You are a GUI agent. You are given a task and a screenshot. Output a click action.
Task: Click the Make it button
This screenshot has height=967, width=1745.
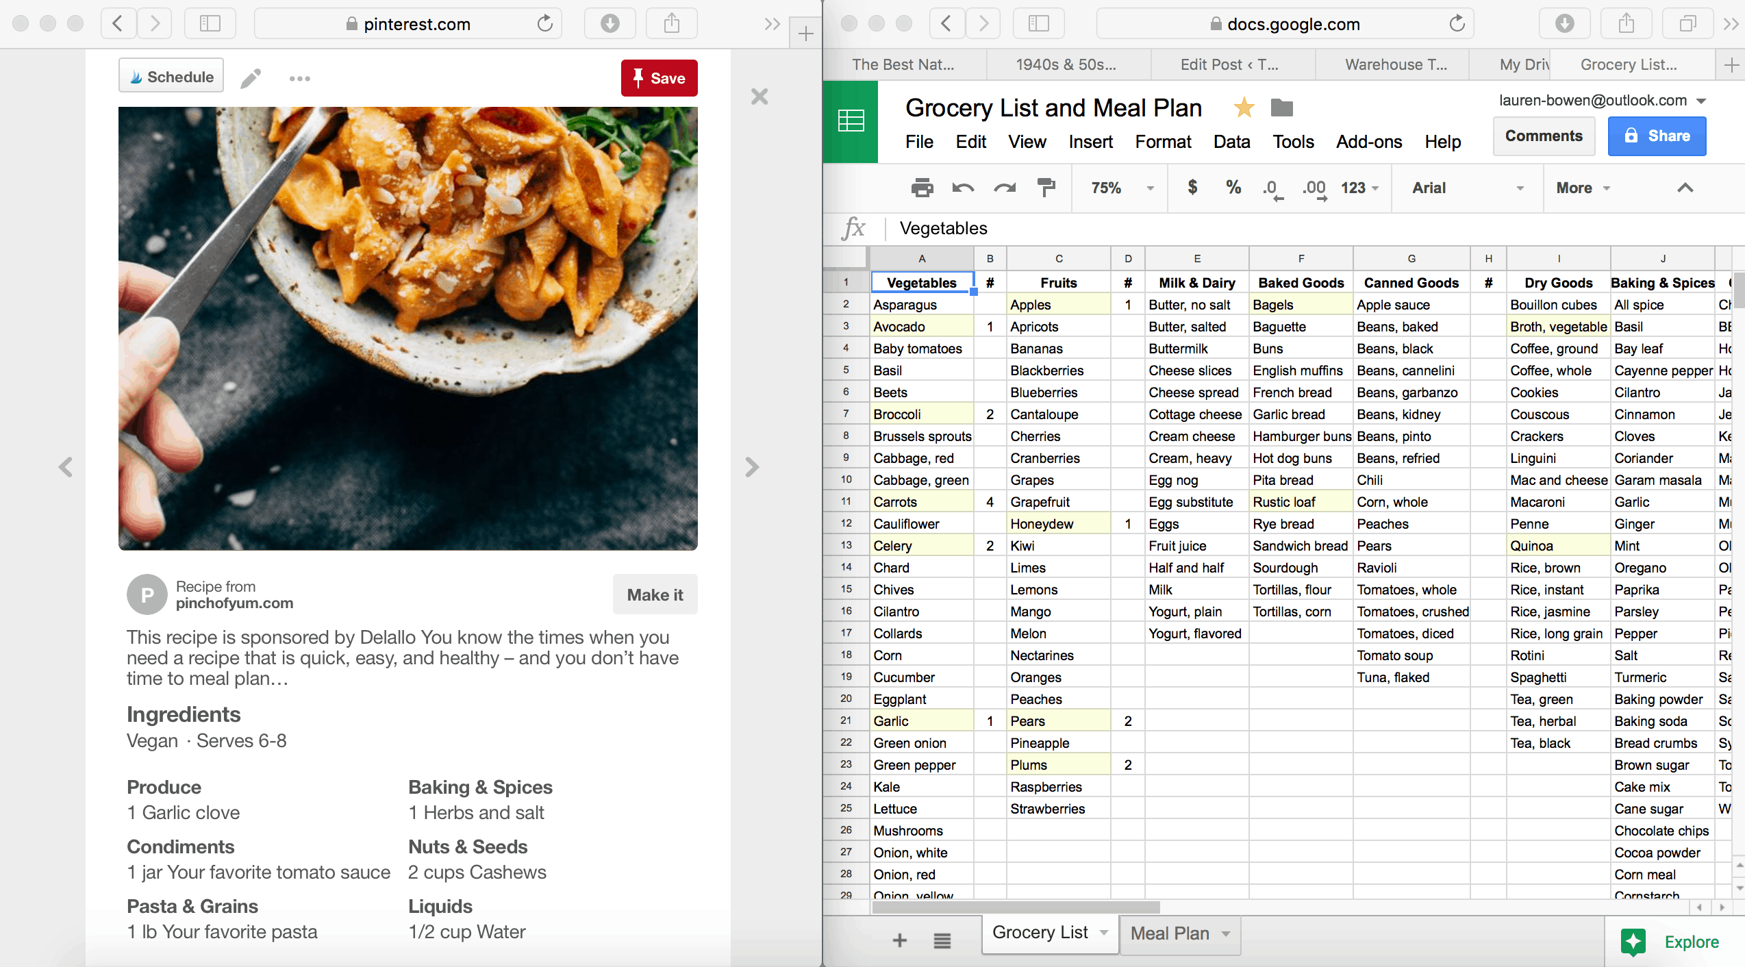click(655, 594)
